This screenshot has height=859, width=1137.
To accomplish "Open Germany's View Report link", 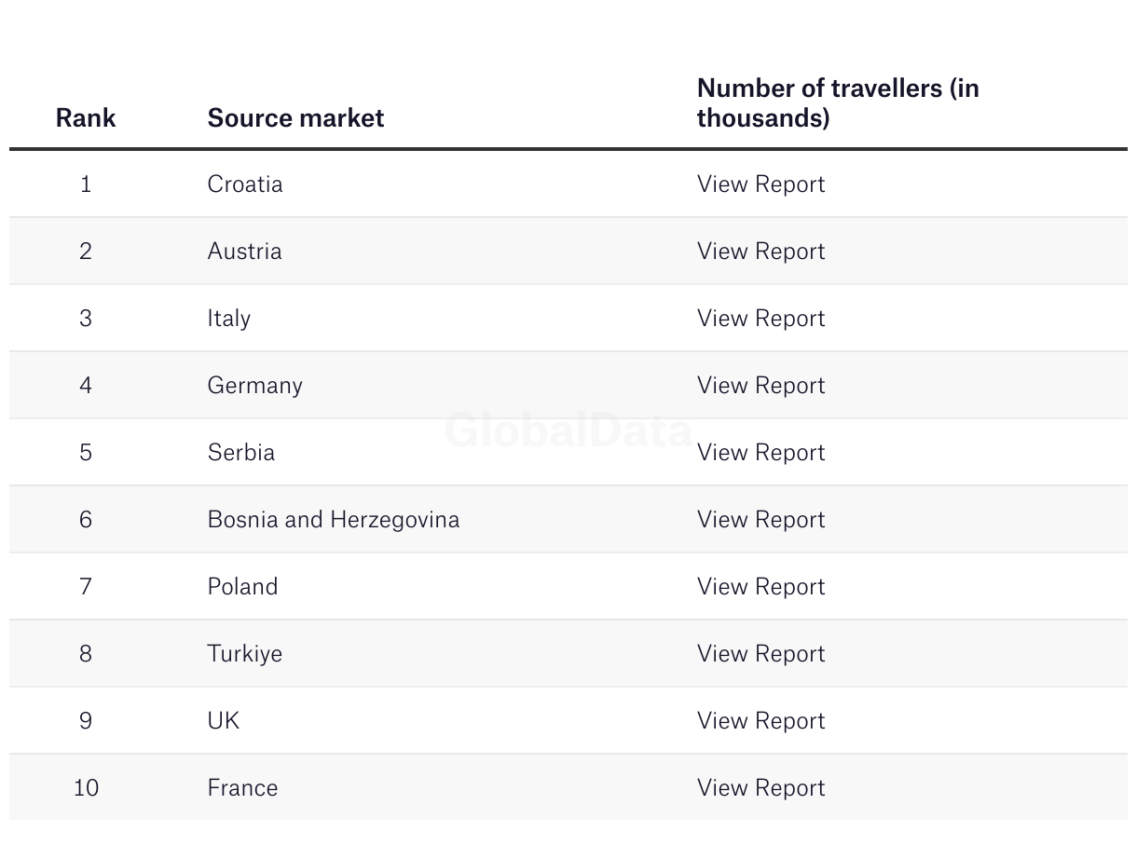I will pos(760,386).
